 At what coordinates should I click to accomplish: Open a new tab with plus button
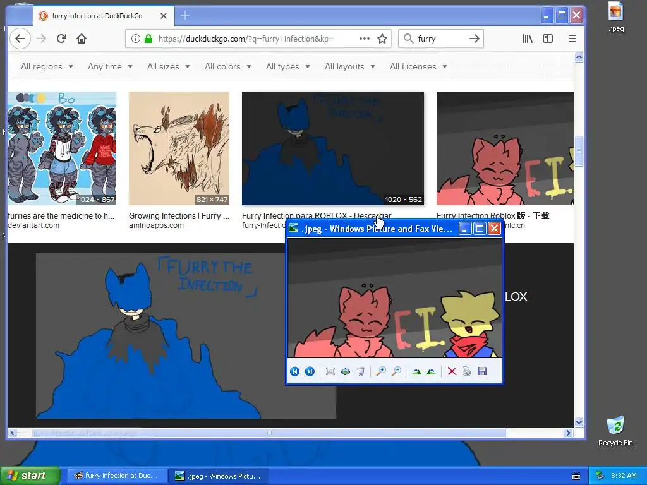pos(185,16)
